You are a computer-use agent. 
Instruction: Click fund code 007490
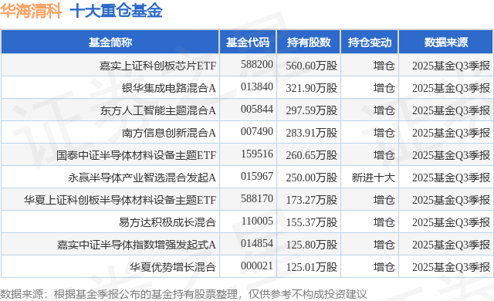click(x=257, y=131)
